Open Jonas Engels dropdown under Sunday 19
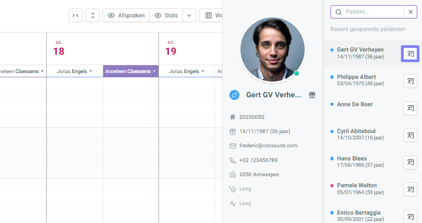 tap(186, 72)
